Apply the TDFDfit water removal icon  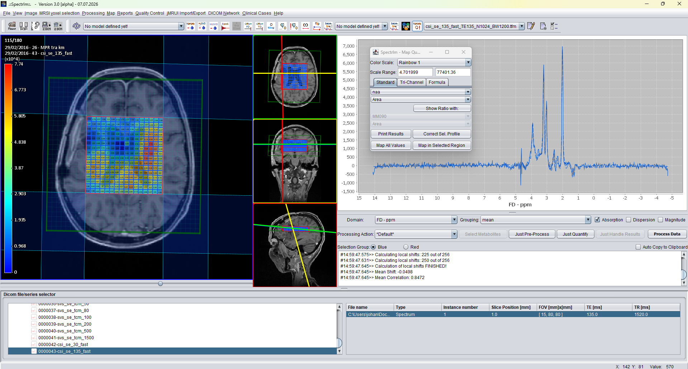(x=190, y=26)
